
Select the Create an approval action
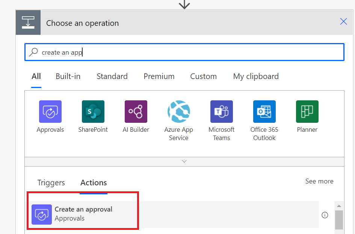tap(83, 214)
